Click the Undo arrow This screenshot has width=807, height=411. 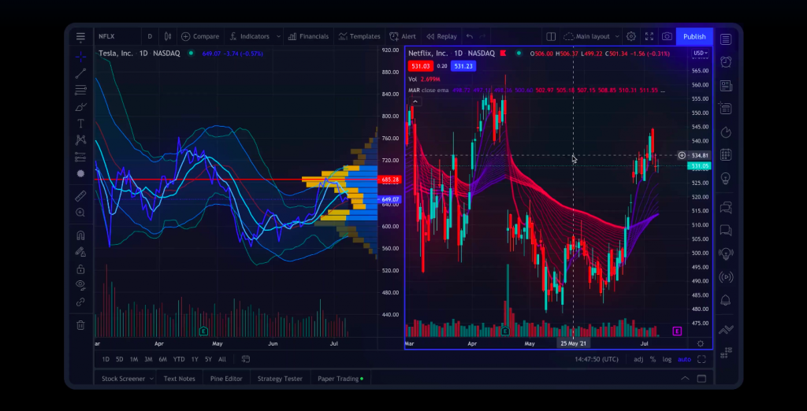(x=470, y=36)
